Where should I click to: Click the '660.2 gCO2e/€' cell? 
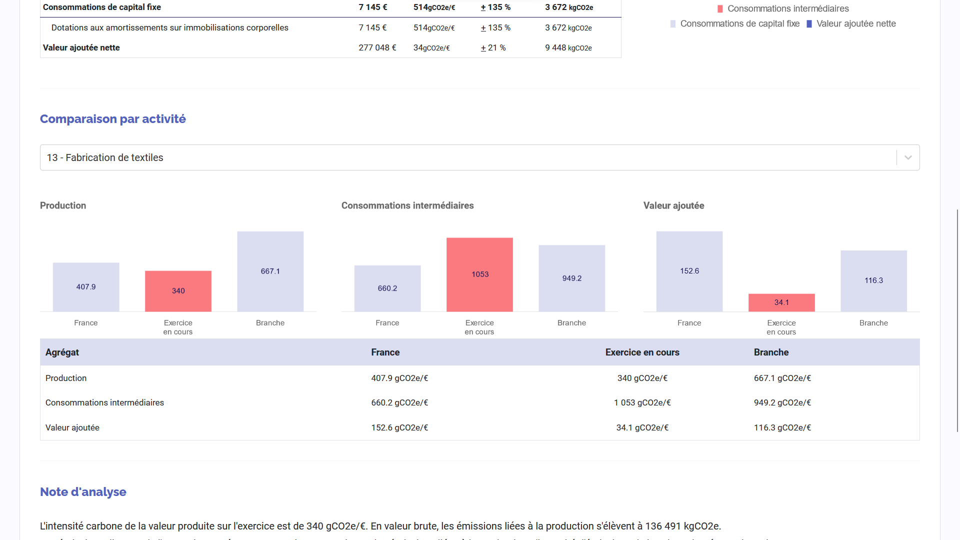click(x=399, y=403)
